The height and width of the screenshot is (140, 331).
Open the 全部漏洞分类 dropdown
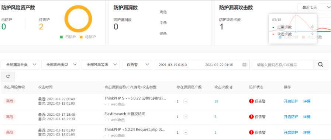click(x=20, y=65)
